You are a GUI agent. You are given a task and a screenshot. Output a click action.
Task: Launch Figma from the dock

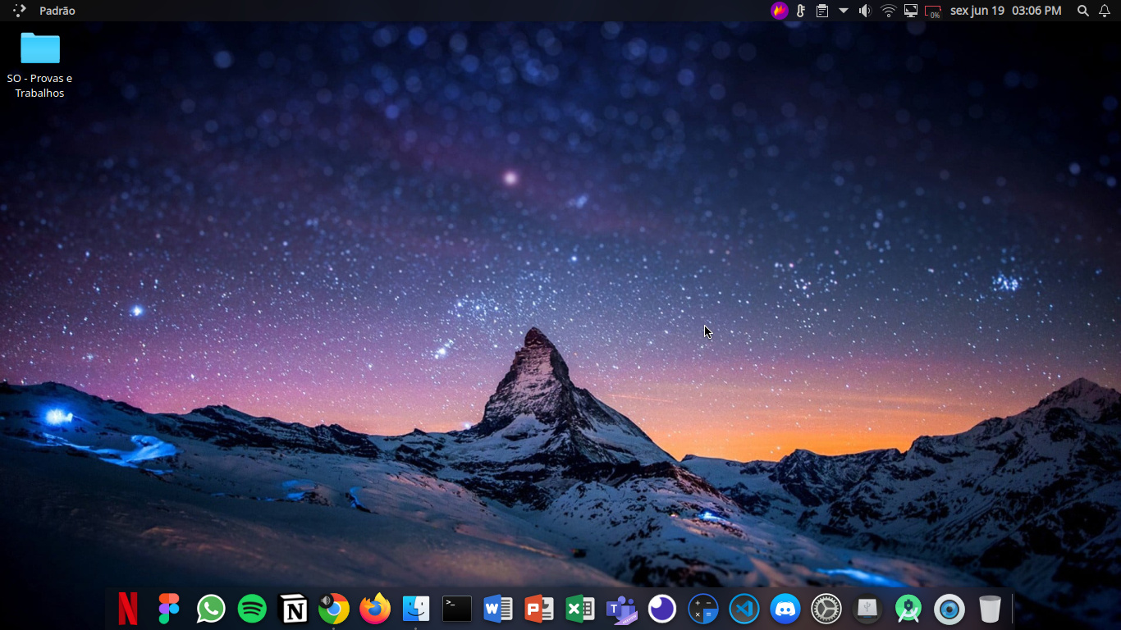(x=169, y=609)
